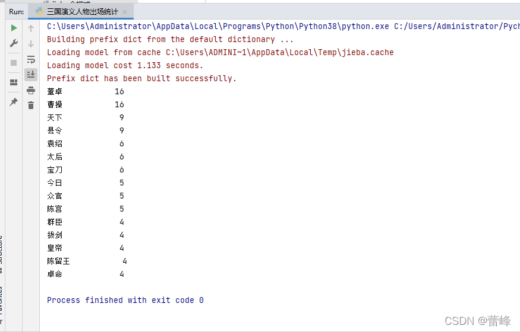The width and height of the screenshot is (520, 332).
Task: Clear console with the trash icon
Action: pos(31,105)
